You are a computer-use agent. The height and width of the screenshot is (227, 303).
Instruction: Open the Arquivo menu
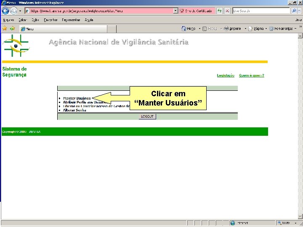(8, 20)
